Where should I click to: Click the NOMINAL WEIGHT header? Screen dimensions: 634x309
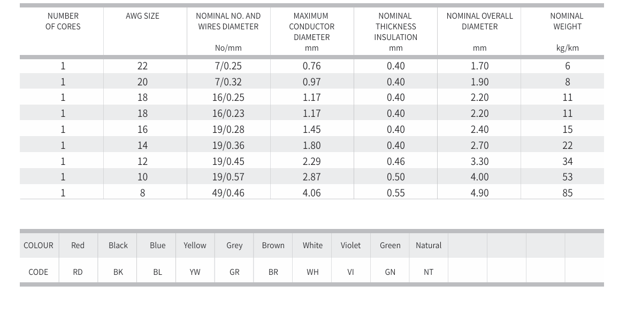567,21
